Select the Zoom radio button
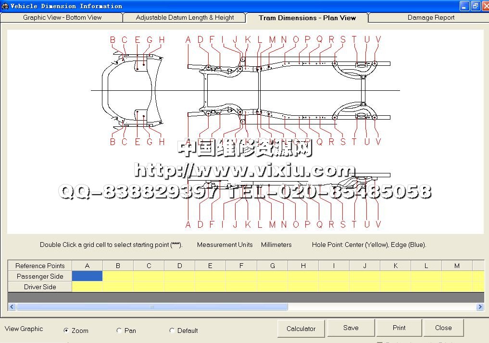 [x=66, y=331]
